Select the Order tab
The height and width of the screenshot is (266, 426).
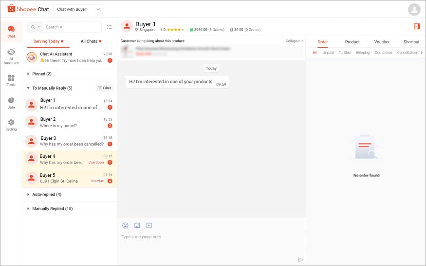pyautogui.click(x=322, y=42)
